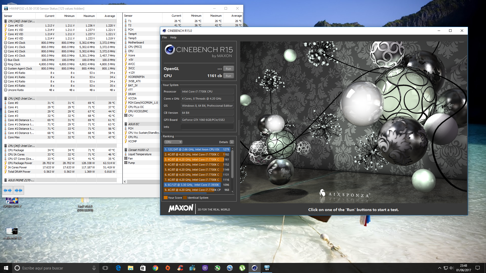Show hidden system tray icons
The image size is (486, 273).
(x=439, y=268)
